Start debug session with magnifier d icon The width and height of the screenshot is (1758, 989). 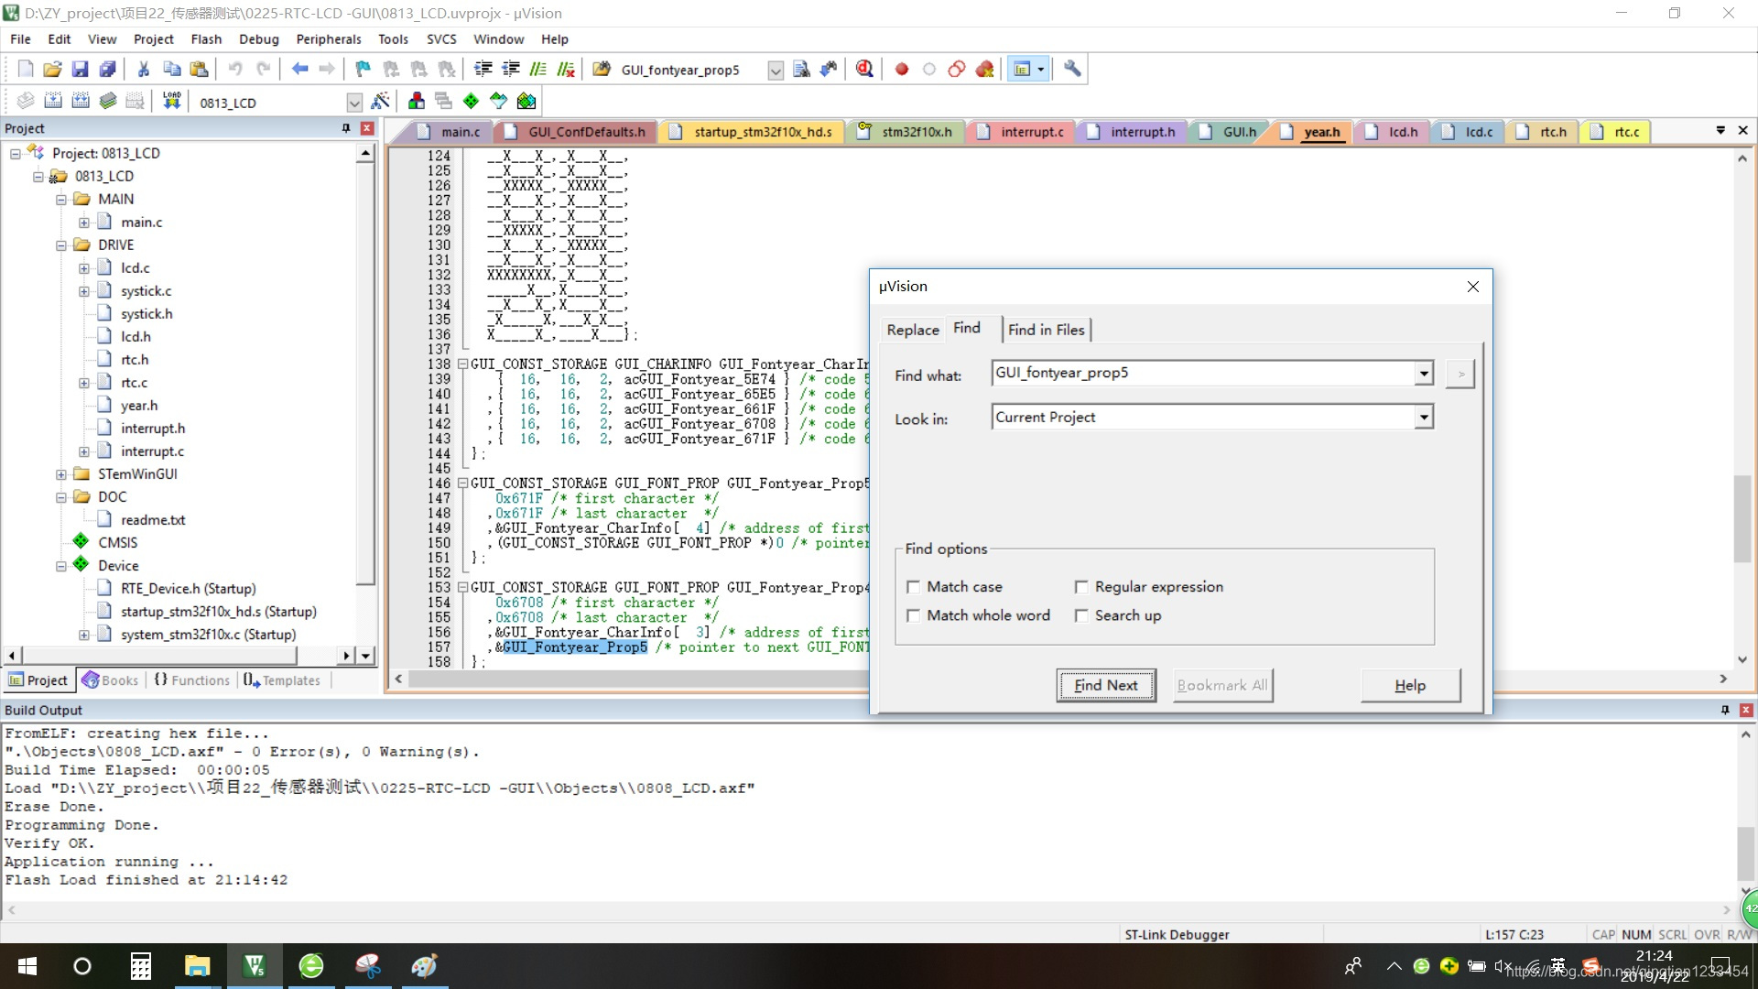(864, 70)
